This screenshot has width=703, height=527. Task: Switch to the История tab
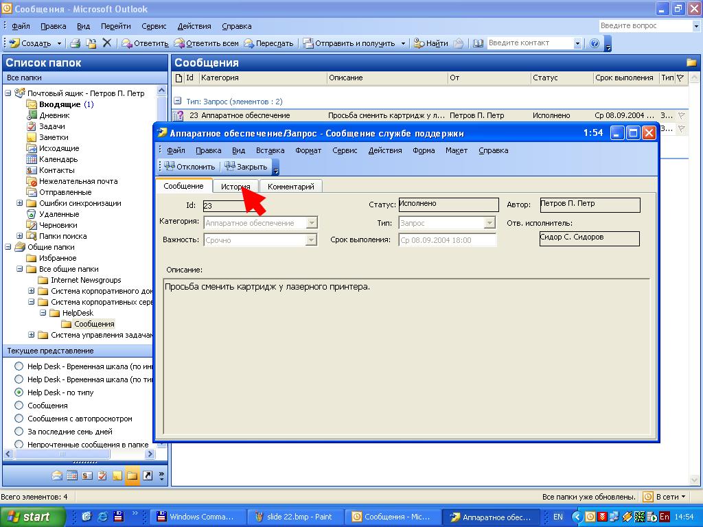coord(235,187)
